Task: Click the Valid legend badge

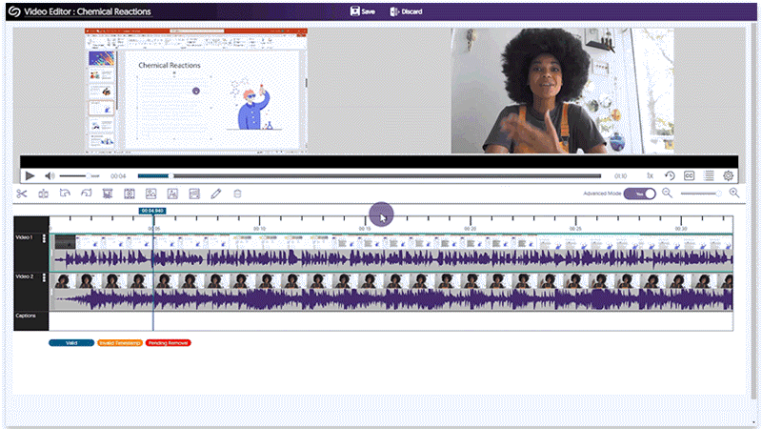Action: [x=71, y=343]
